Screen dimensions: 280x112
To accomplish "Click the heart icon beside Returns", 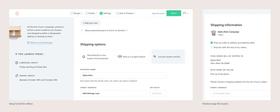I will click(x=28, y=43).
